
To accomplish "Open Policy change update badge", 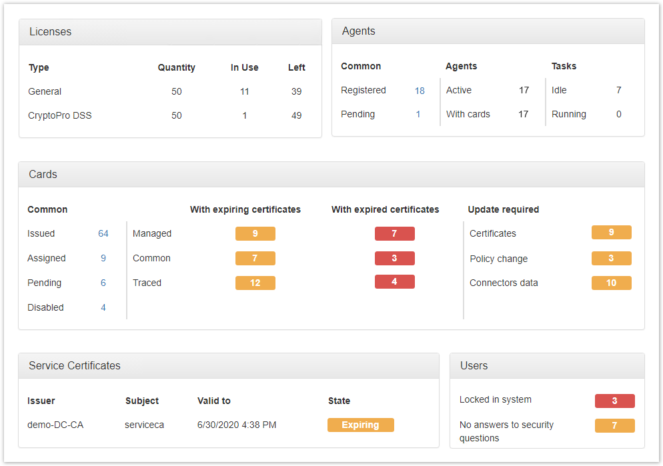I will tap(611, 259).
